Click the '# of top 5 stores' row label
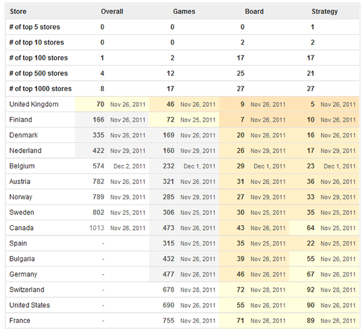Viewport: 362px width, 329px height. point(34,27)
